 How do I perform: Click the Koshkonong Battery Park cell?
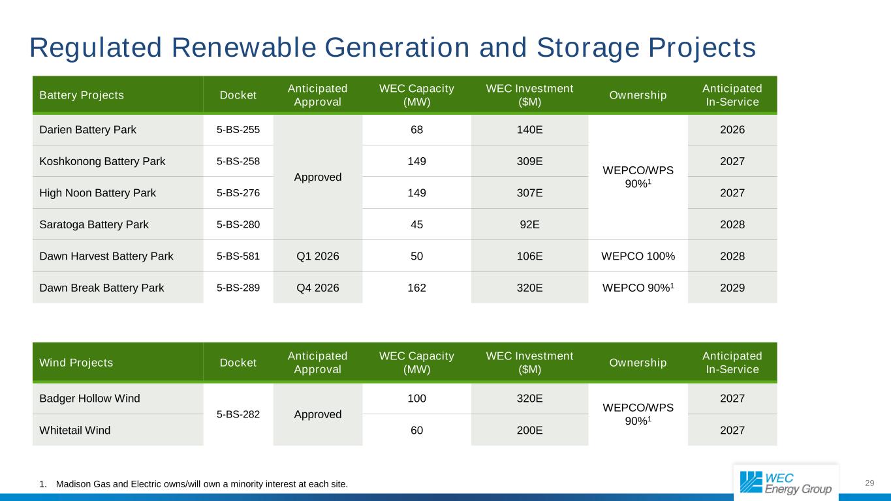(x=98, y=161)
